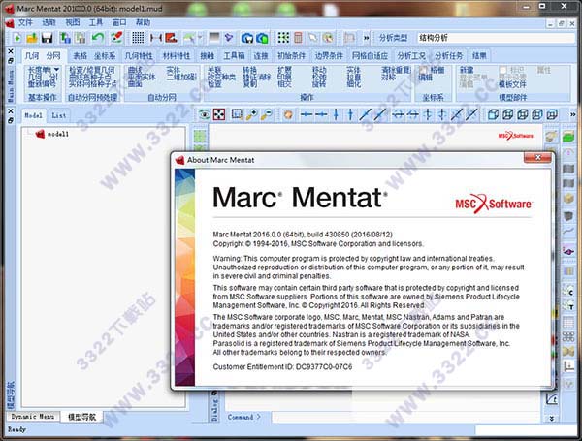Open the 文件 menu
Screen dimensions: 582x441
25,23
